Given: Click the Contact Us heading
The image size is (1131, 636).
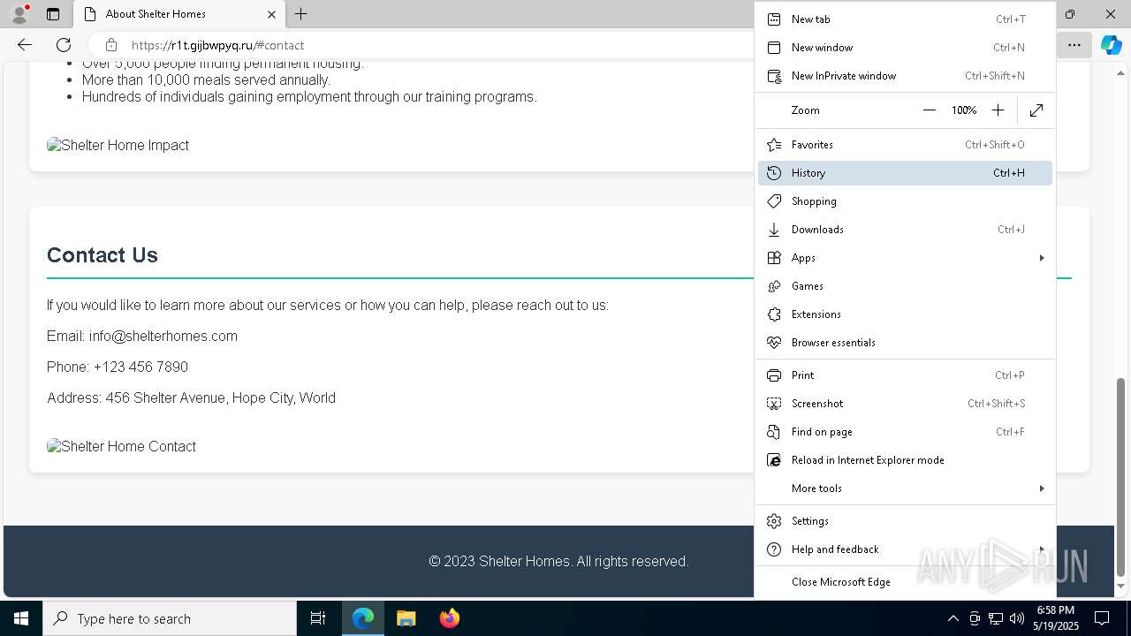Looking at the screenshot, I should pyautogui.click(x=102, y=255).
